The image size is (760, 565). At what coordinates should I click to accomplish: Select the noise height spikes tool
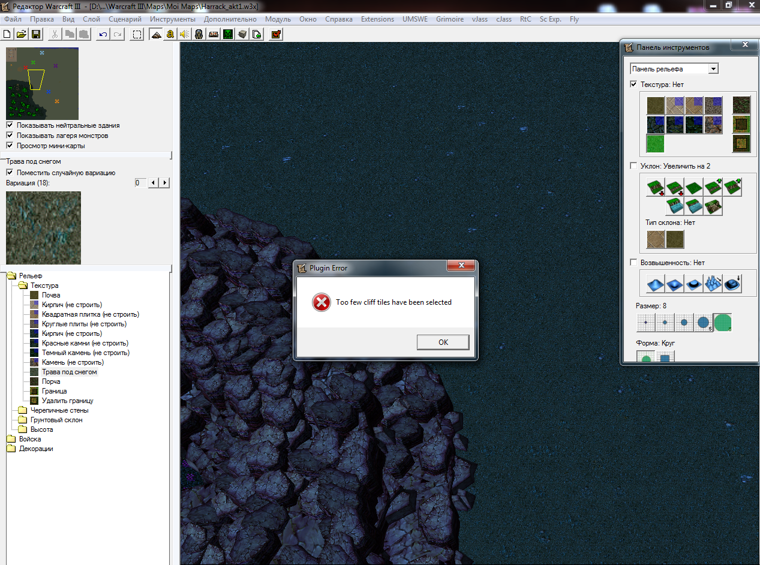[x=713, y=283]
